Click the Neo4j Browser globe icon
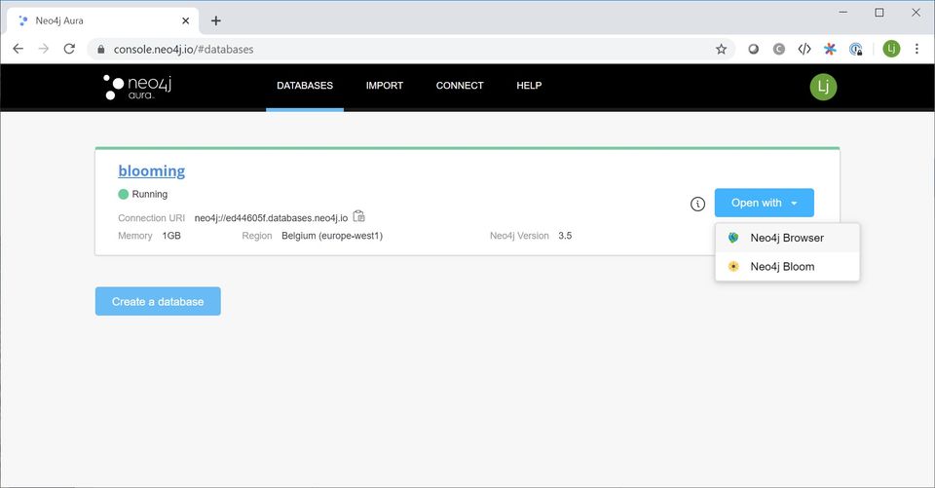Screen dimensions: 935x488 click(x=733, y=238)
